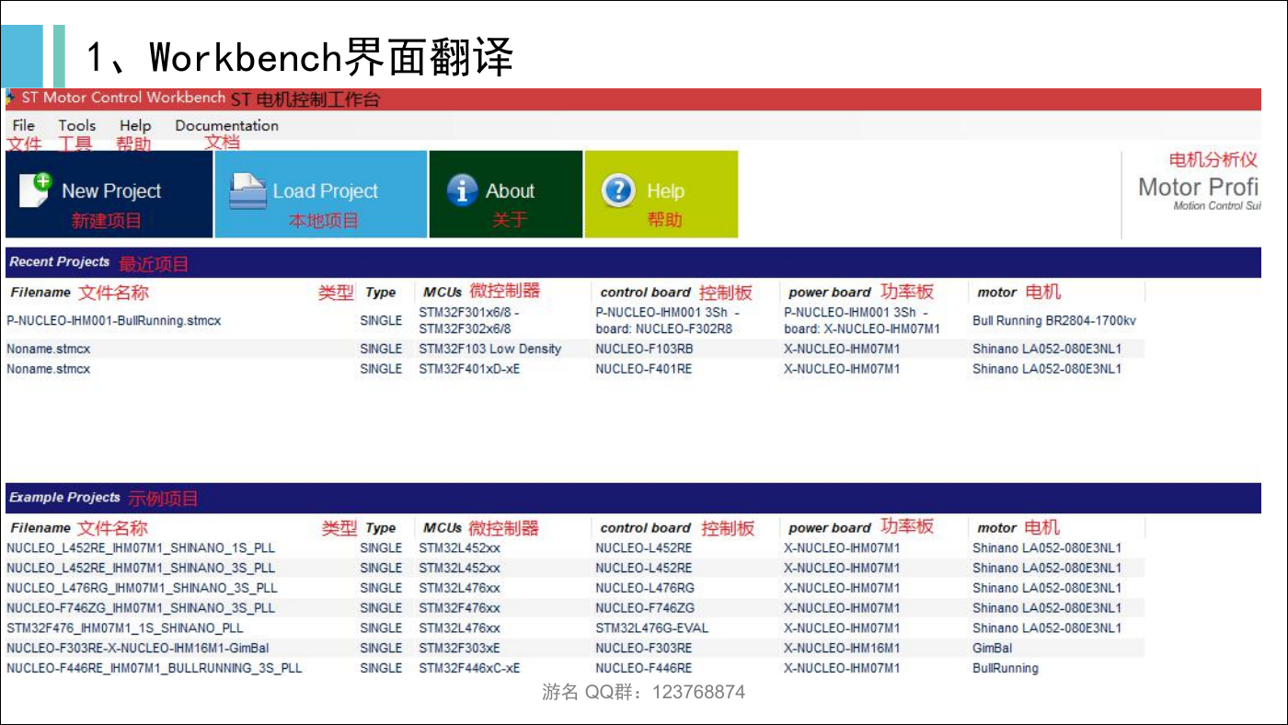The image size is (1288, 725).
Task: Click the NUCLEO-F303RE control board cell
Action: 644,649
